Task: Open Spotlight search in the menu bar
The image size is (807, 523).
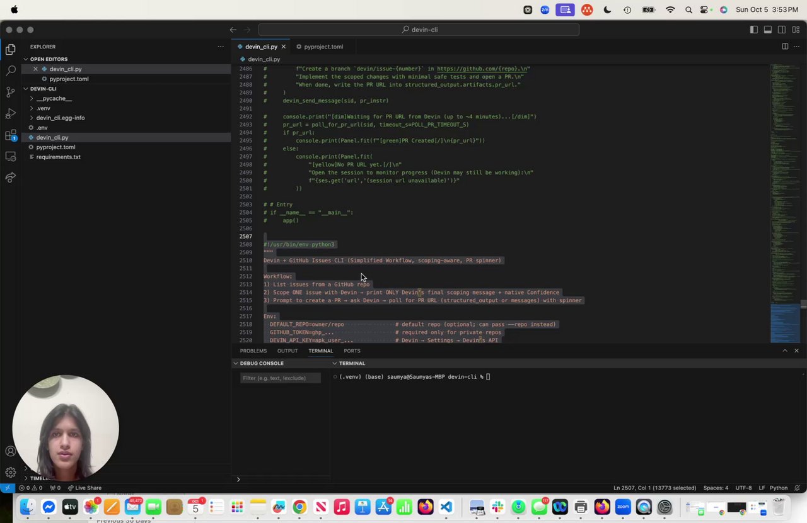Action: (x=688, y=10)
